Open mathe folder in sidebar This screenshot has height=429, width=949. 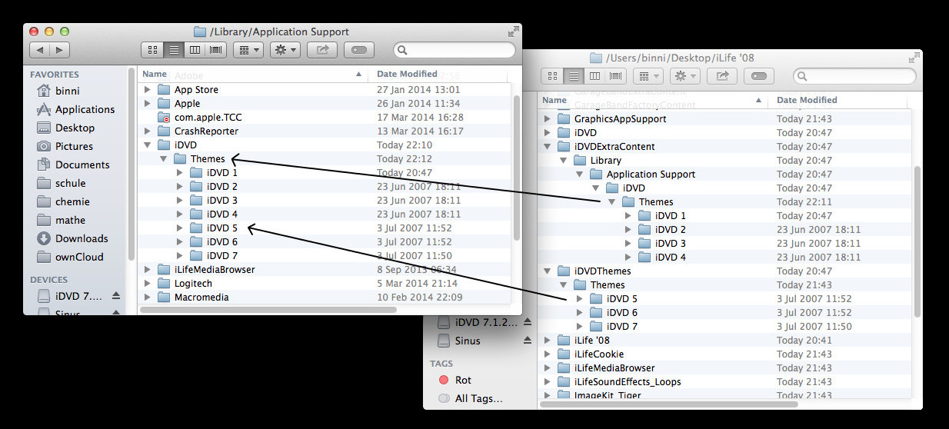click(x=62, y=220)
